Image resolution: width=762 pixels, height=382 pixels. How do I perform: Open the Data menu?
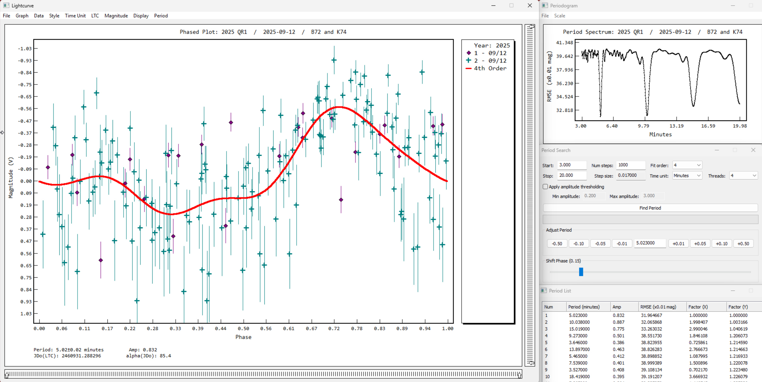(39, 16)
